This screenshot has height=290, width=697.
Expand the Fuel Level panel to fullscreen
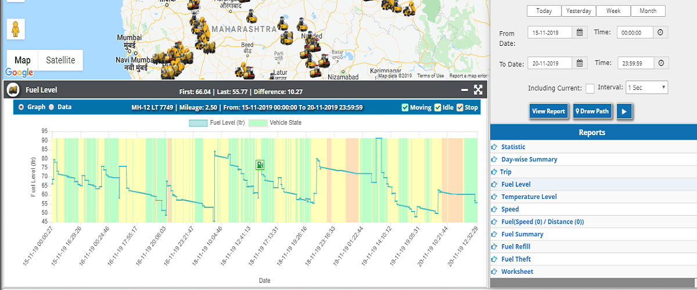coord(478,90)
